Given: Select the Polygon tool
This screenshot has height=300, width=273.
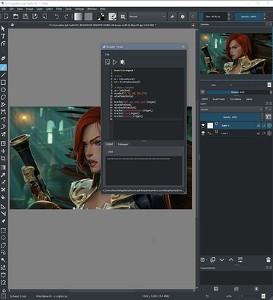Looking at the screenshot, I should [3, 97].
